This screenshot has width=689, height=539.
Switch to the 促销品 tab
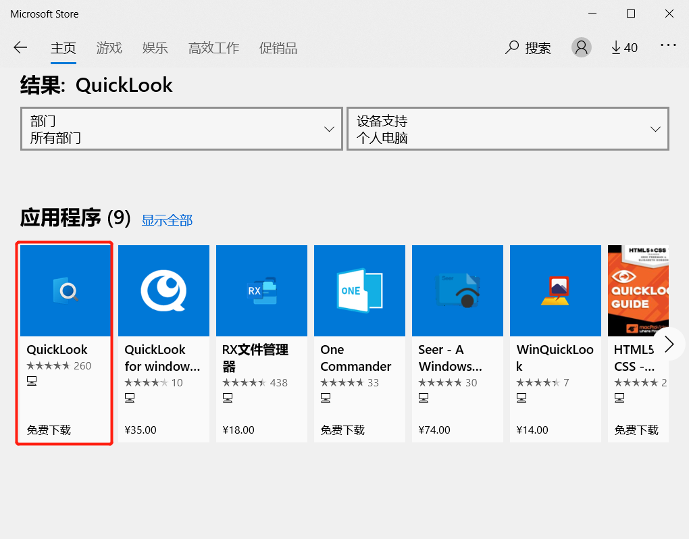tap(278, 48)
